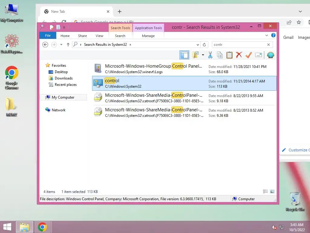The width and height of the screenshot is (310, 233).
Task: Click the Copy documents icon
Action: pos(220,55)
